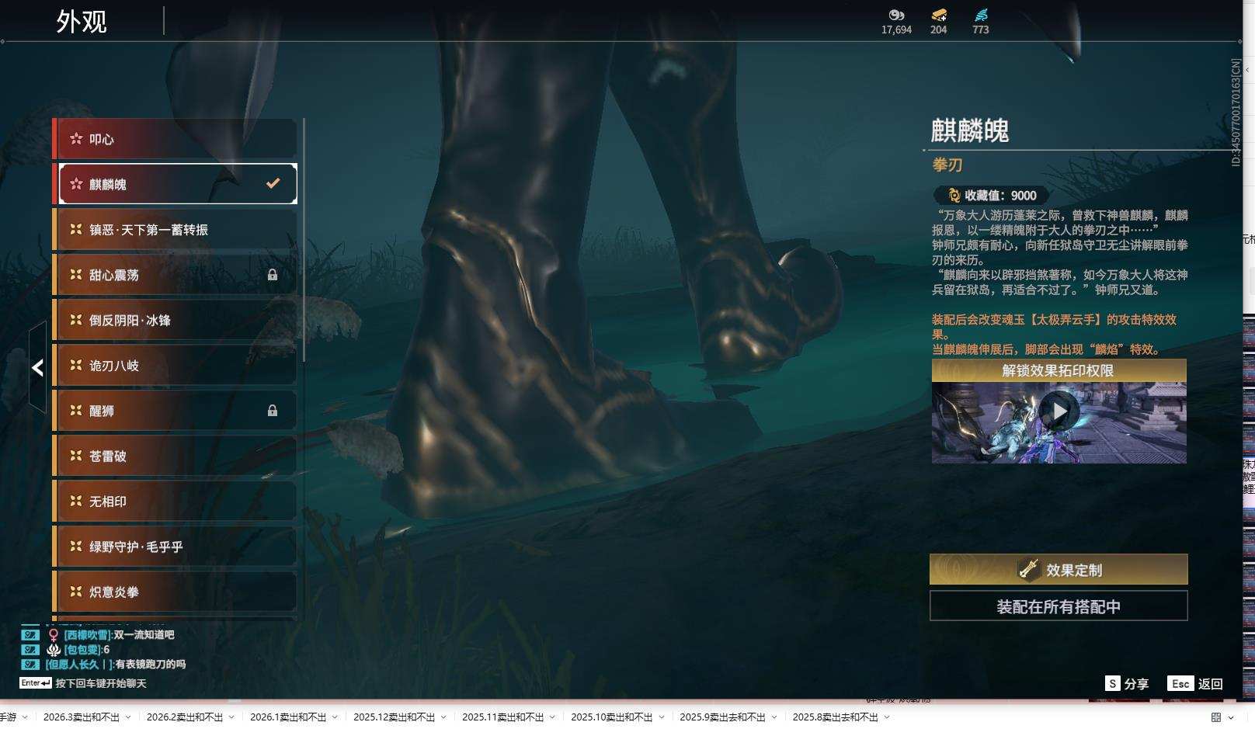Screen dimensions: 1255x729
Task: Switch to the 2025.9卖出去和不出 sheet tab
Action: pyautogui.click(x=723, y=717)
